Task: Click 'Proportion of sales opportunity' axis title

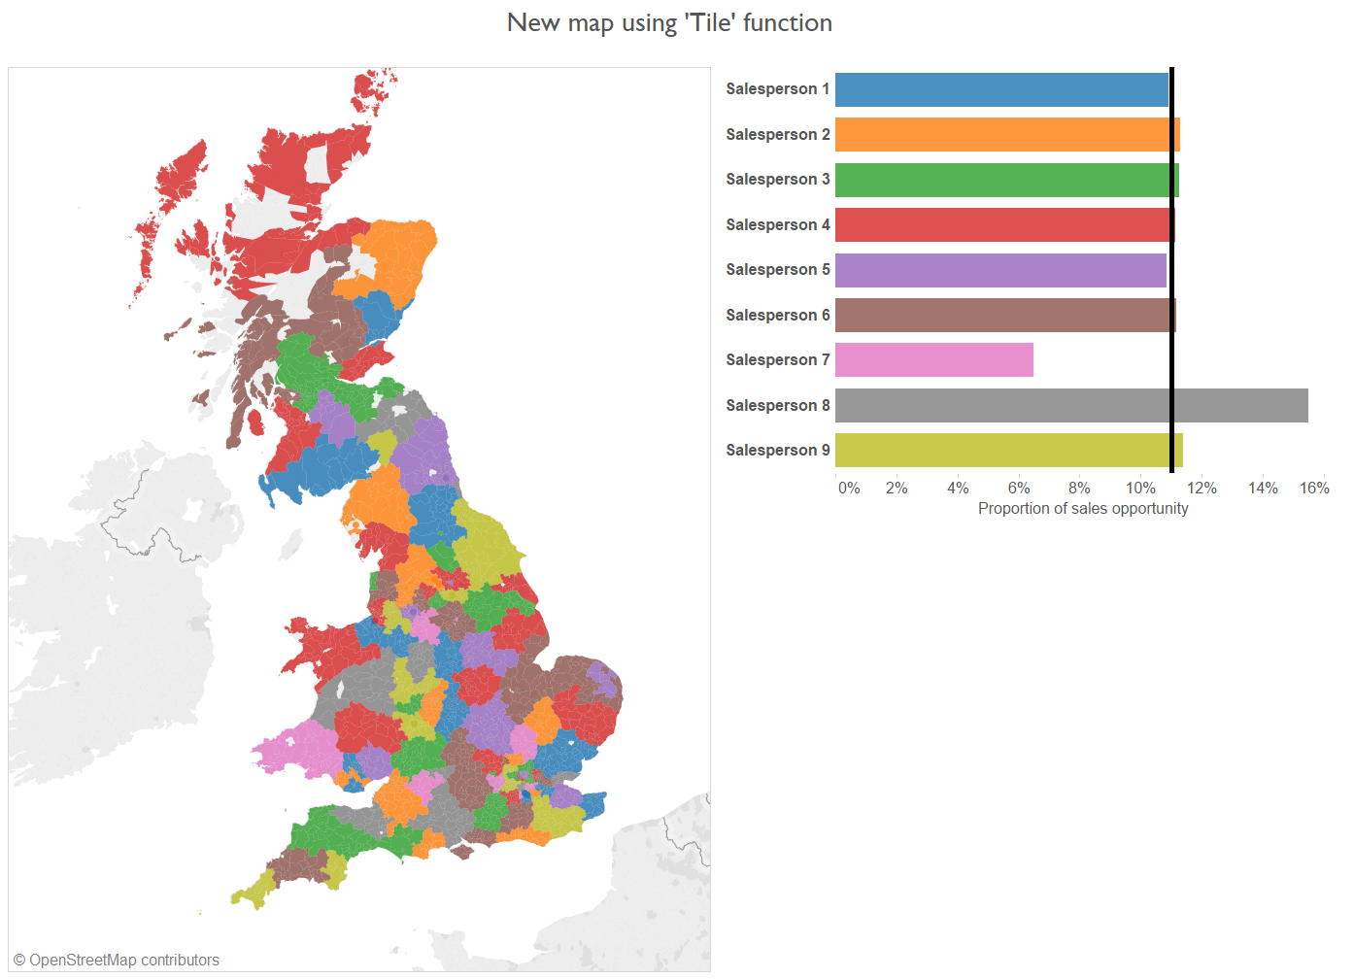Action: (x=1082, y=509)
